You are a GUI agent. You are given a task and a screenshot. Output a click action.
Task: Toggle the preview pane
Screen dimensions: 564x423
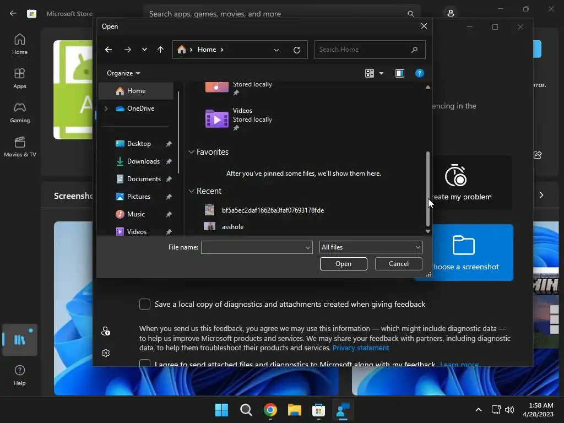(x=400, y=73)
